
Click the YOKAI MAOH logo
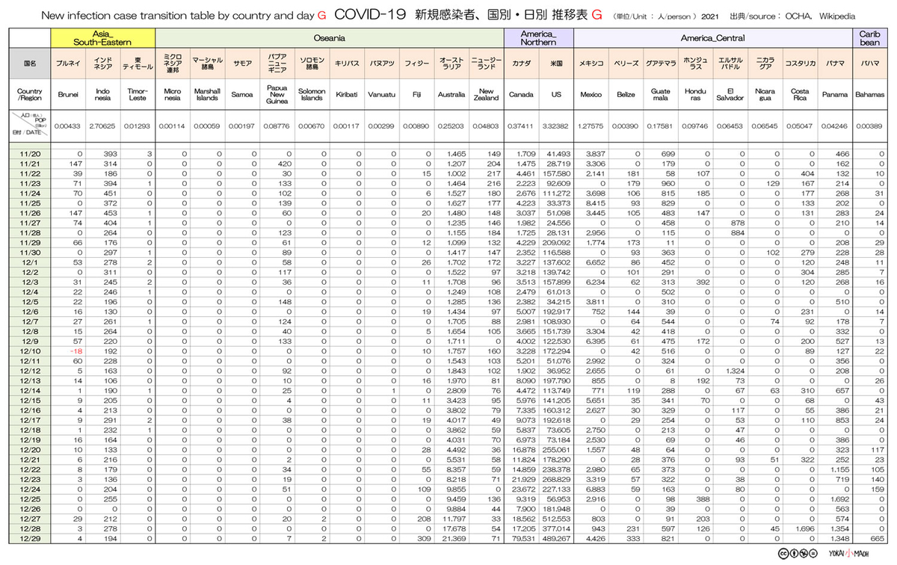point(849,554)
